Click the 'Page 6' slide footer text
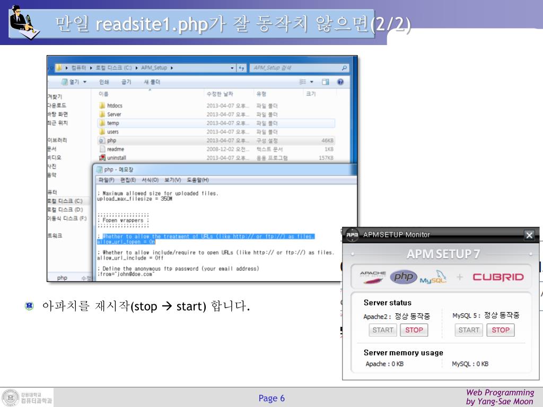 pos(271,399)
